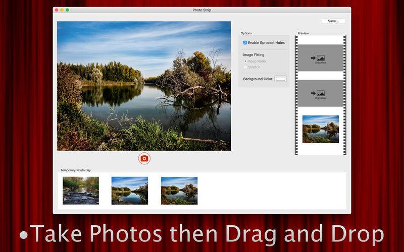Screen dimensions: 404x252
Task: Minimize the Photo Strip window
Action: (62, 10)
